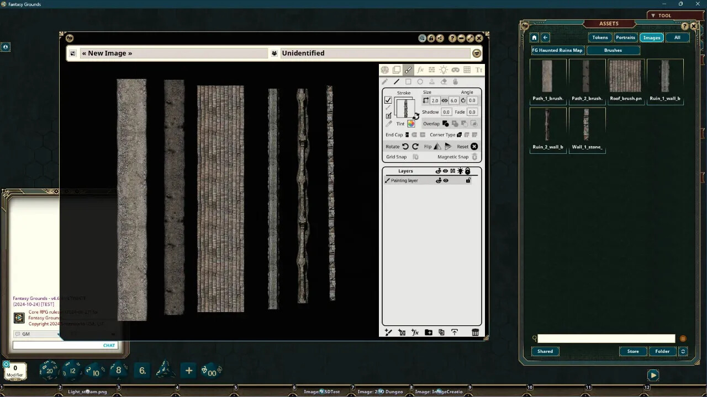Click the Shared button in Assets panel
707x397 pixels.
click(x=545, y=351)
